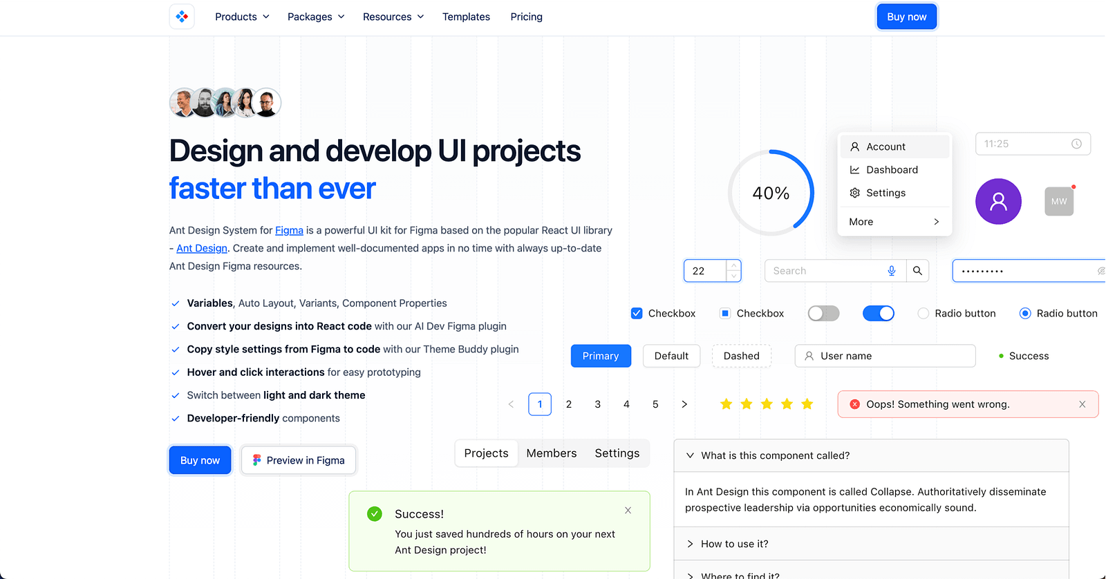Collapse 'What is this component called?' panel
Screen dimensions: 1106x579
[x=871, y=455]
